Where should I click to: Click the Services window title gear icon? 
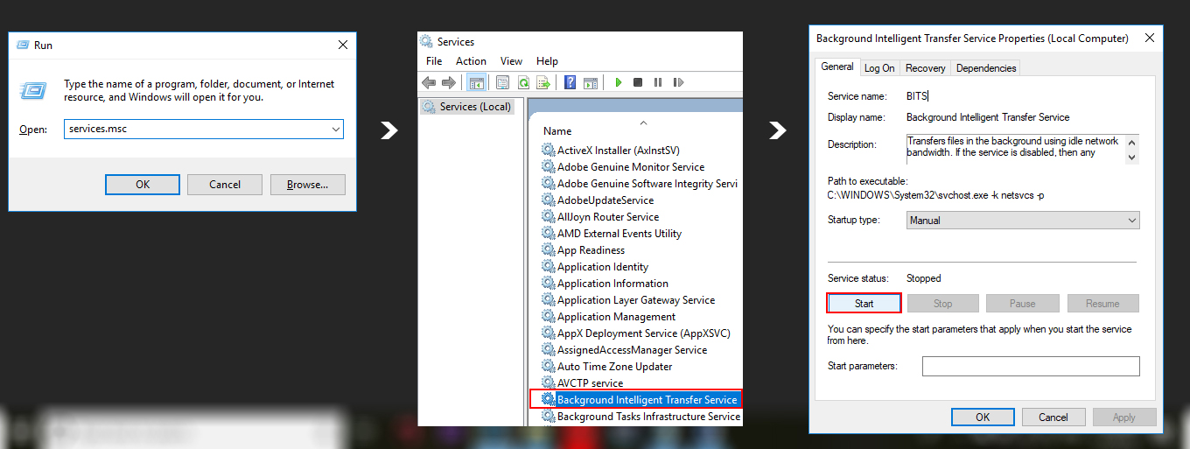tap(426, 41)
